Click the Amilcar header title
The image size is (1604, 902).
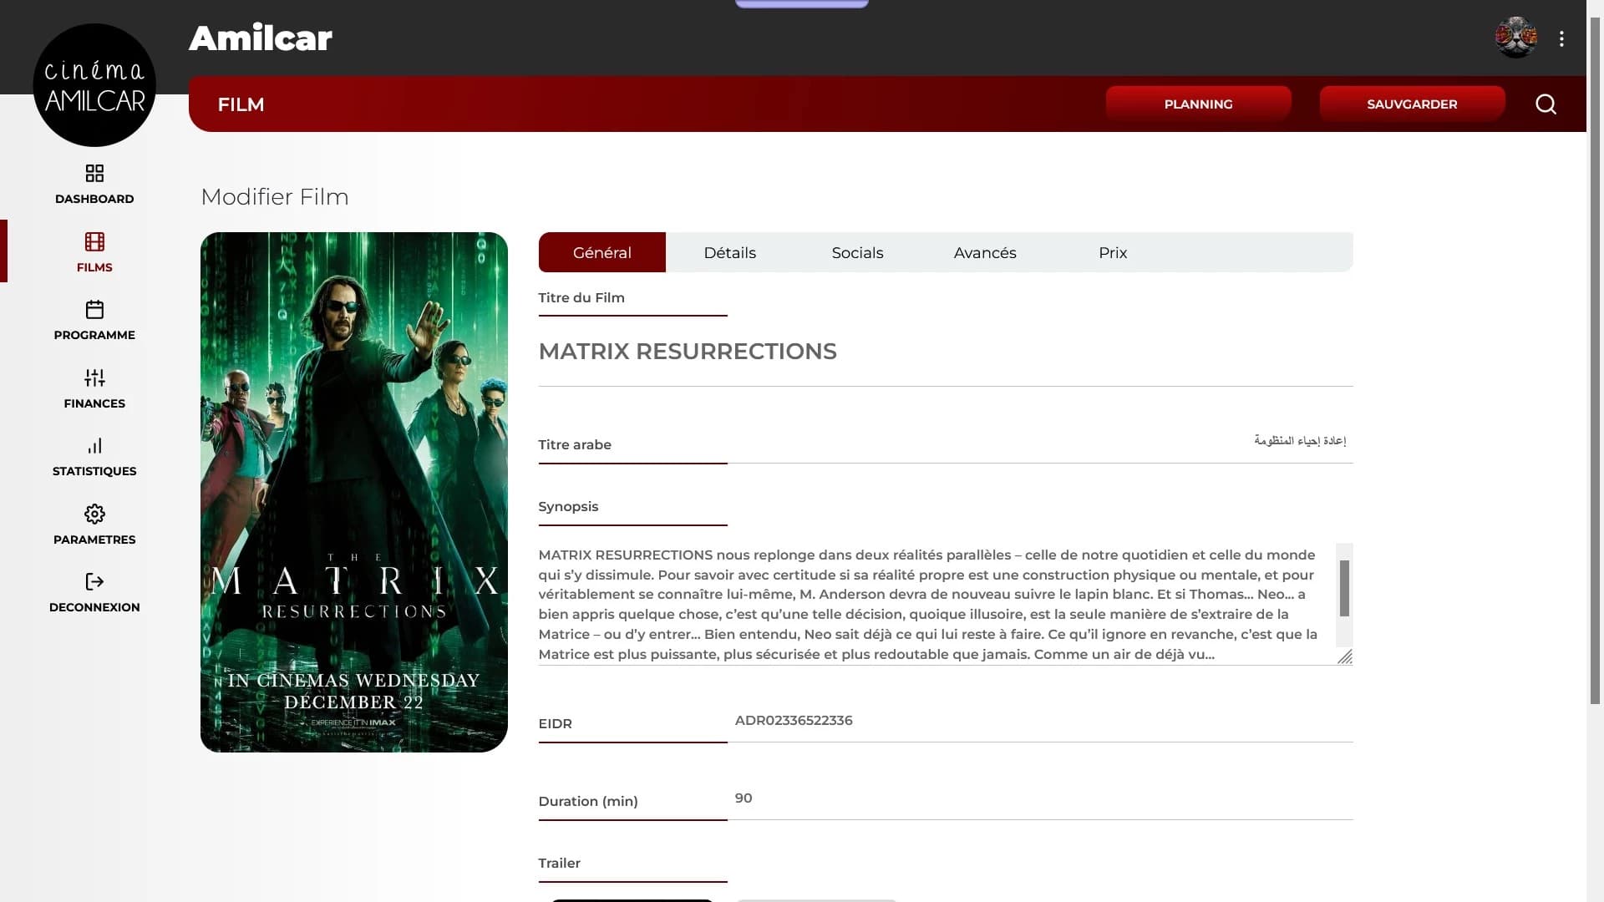261,38
